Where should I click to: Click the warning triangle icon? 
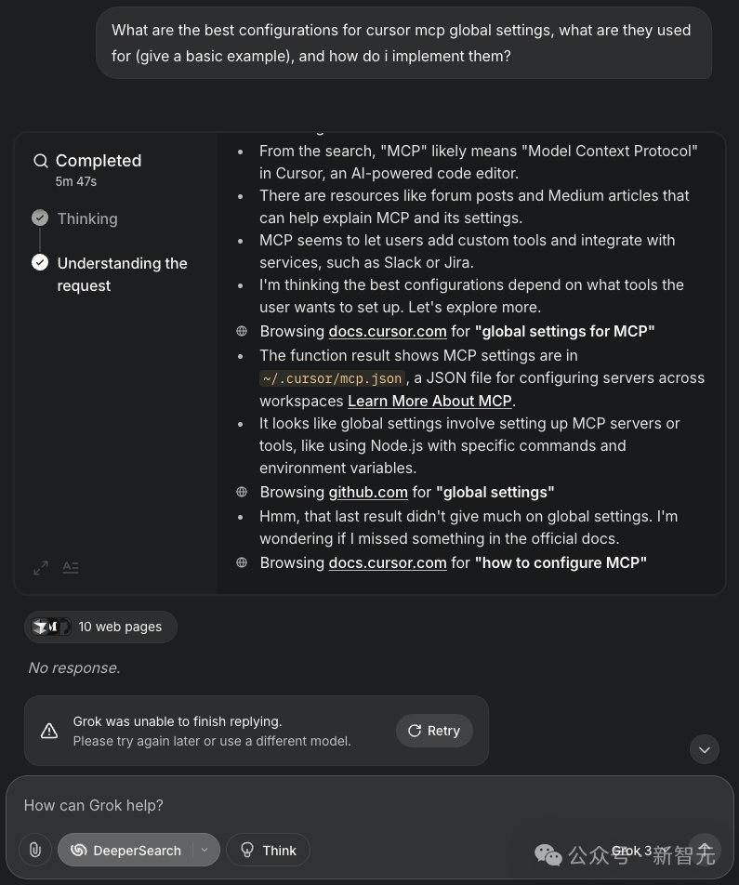(x=49, y=731)
